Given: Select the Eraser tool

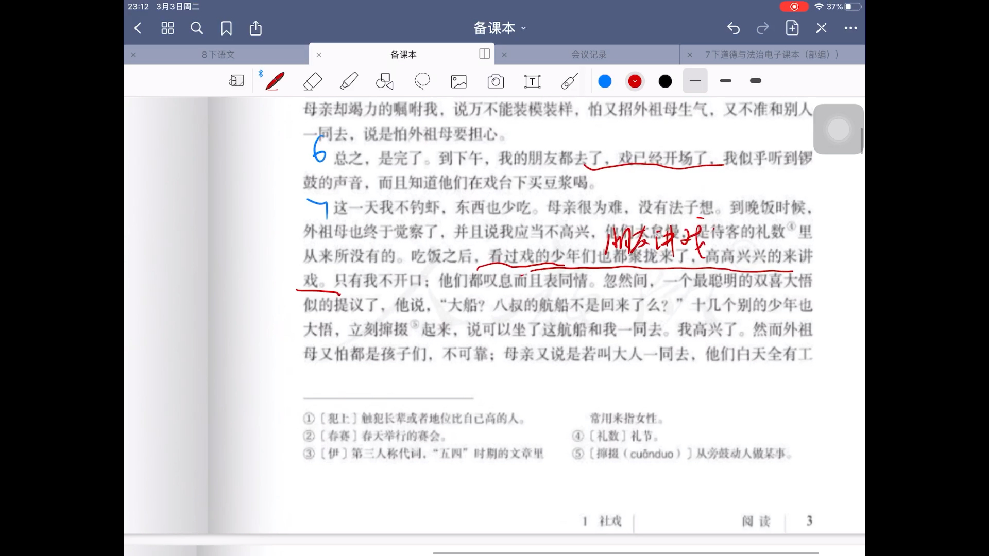Looking at the screenshot, I should point(313,81).
